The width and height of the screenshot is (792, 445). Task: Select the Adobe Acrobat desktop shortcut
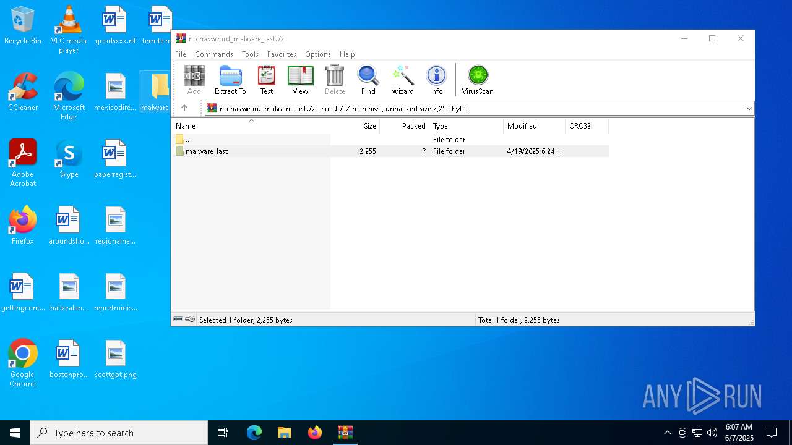click(23, 163)
